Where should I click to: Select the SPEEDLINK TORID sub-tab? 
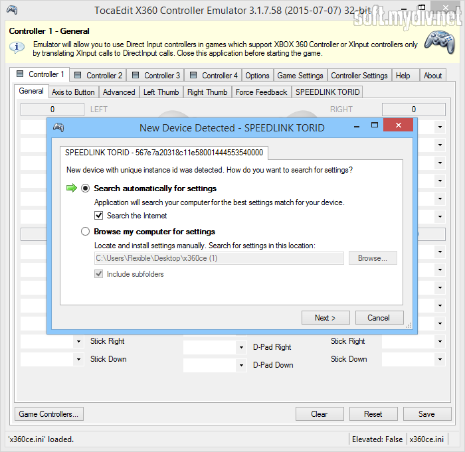coord(327,92)
